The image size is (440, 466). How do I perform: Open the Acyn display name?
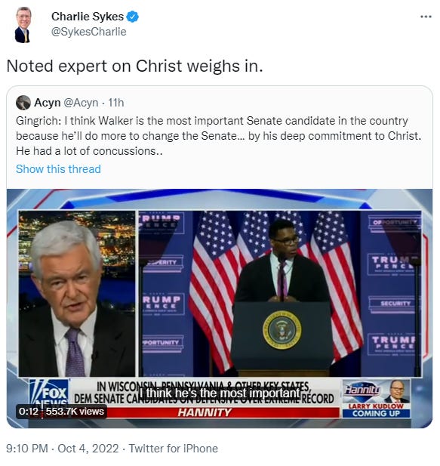coord(48,103)
